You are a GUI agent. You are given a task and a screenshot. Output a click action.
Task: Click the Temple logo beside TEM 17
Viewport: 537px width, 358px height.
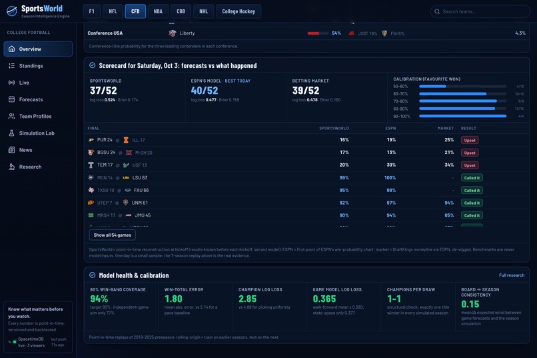(x=91, y=165)
